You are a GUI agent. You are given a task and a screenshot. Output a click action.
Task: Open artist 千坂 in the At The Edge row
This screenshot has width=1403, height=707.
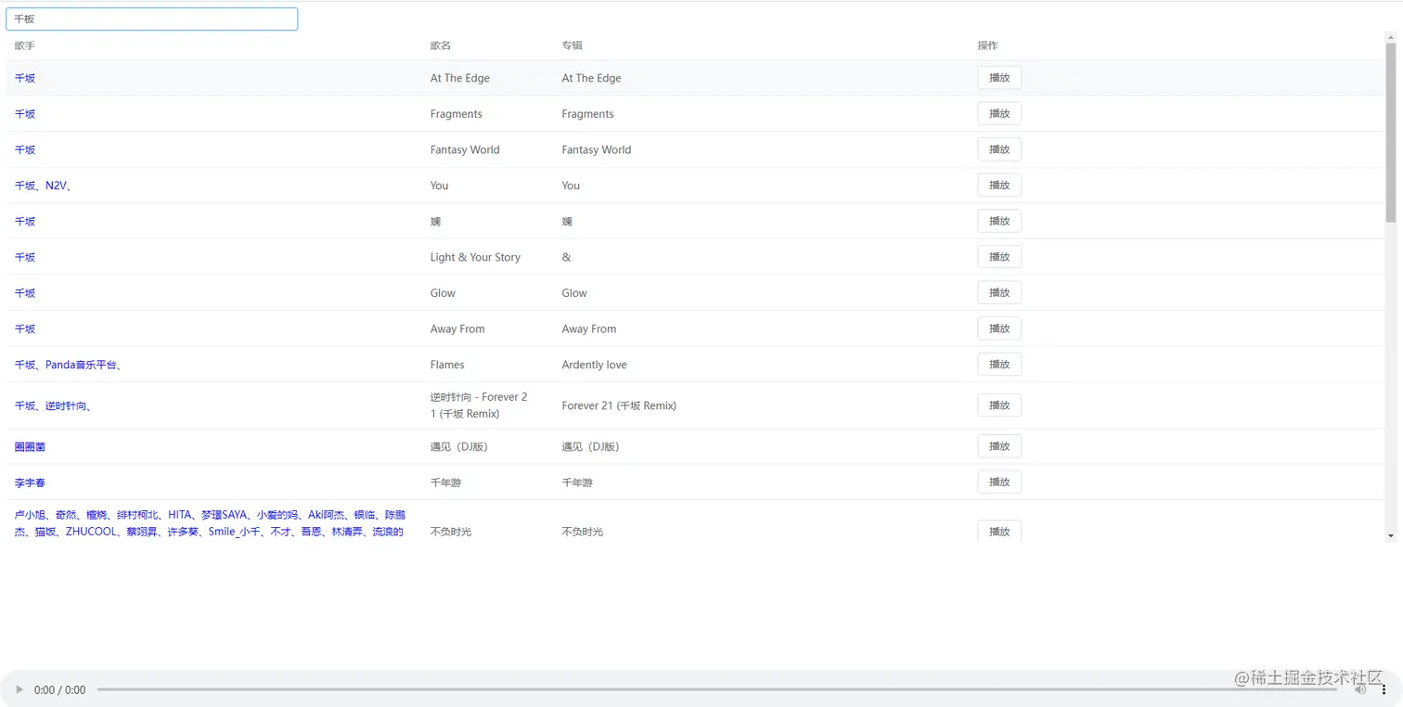(x=25, y=78)
